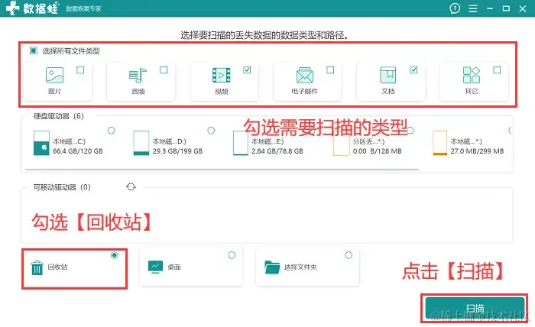The width and height of the screenshot is (535, 327).
Task: Click the help question mark icon
Action: tap(455, 8)
